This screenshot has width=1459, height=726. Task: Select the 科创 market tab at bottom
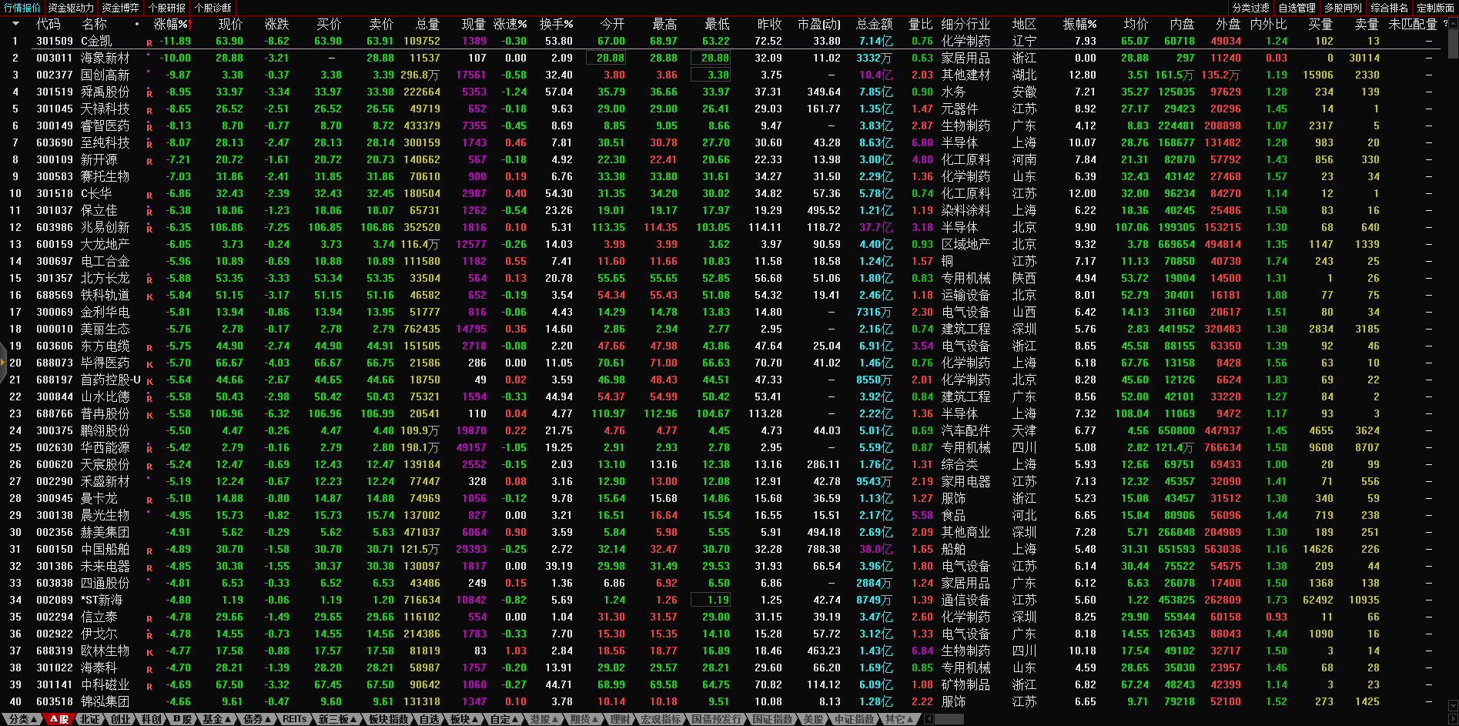click(x=151, y=719)
